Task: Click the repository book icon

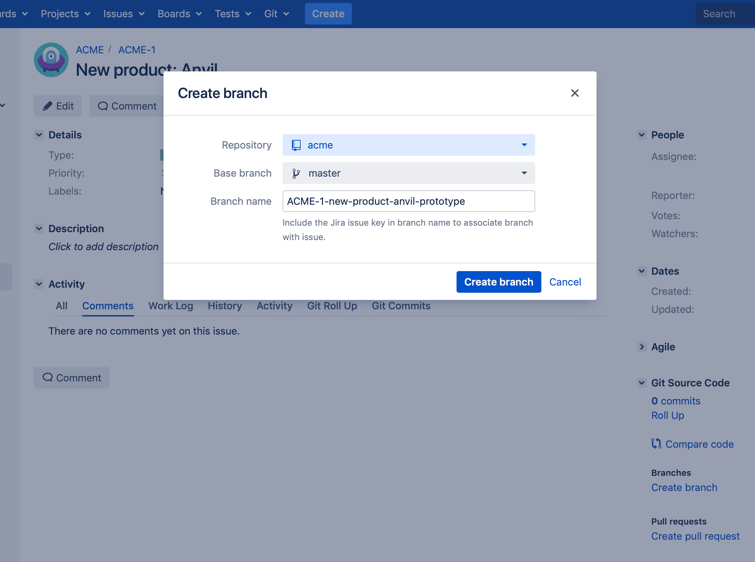Action: pyautogui.click(x=296, y=145)
